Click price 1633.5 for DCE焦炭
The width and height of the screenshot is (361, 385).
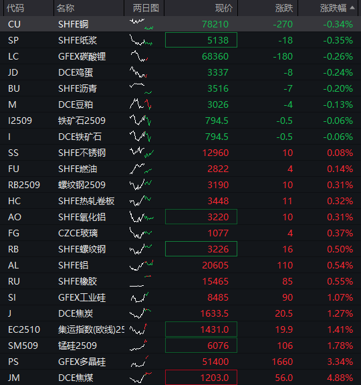click(x=215, y=313)
